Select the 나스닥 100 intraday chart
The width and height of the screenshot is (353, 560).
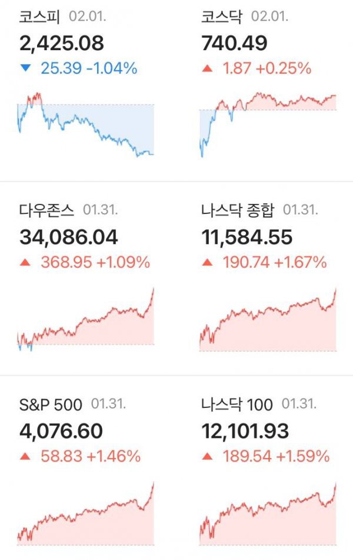tap(268, 513)
